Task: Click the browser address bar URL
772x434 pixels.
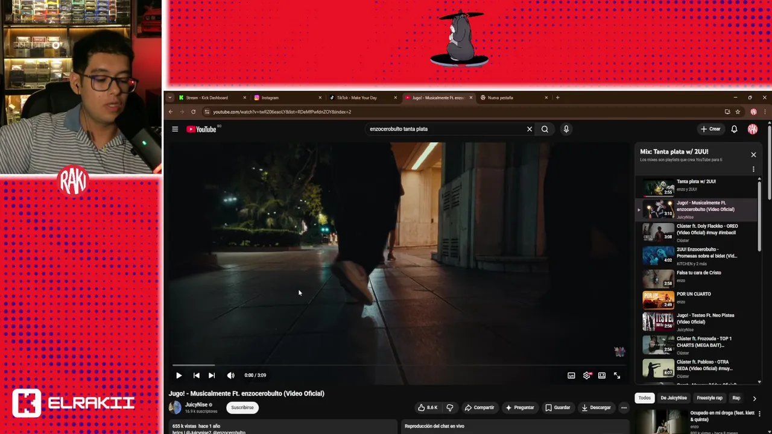Action: pyautogui.click(x=282, y=112)
